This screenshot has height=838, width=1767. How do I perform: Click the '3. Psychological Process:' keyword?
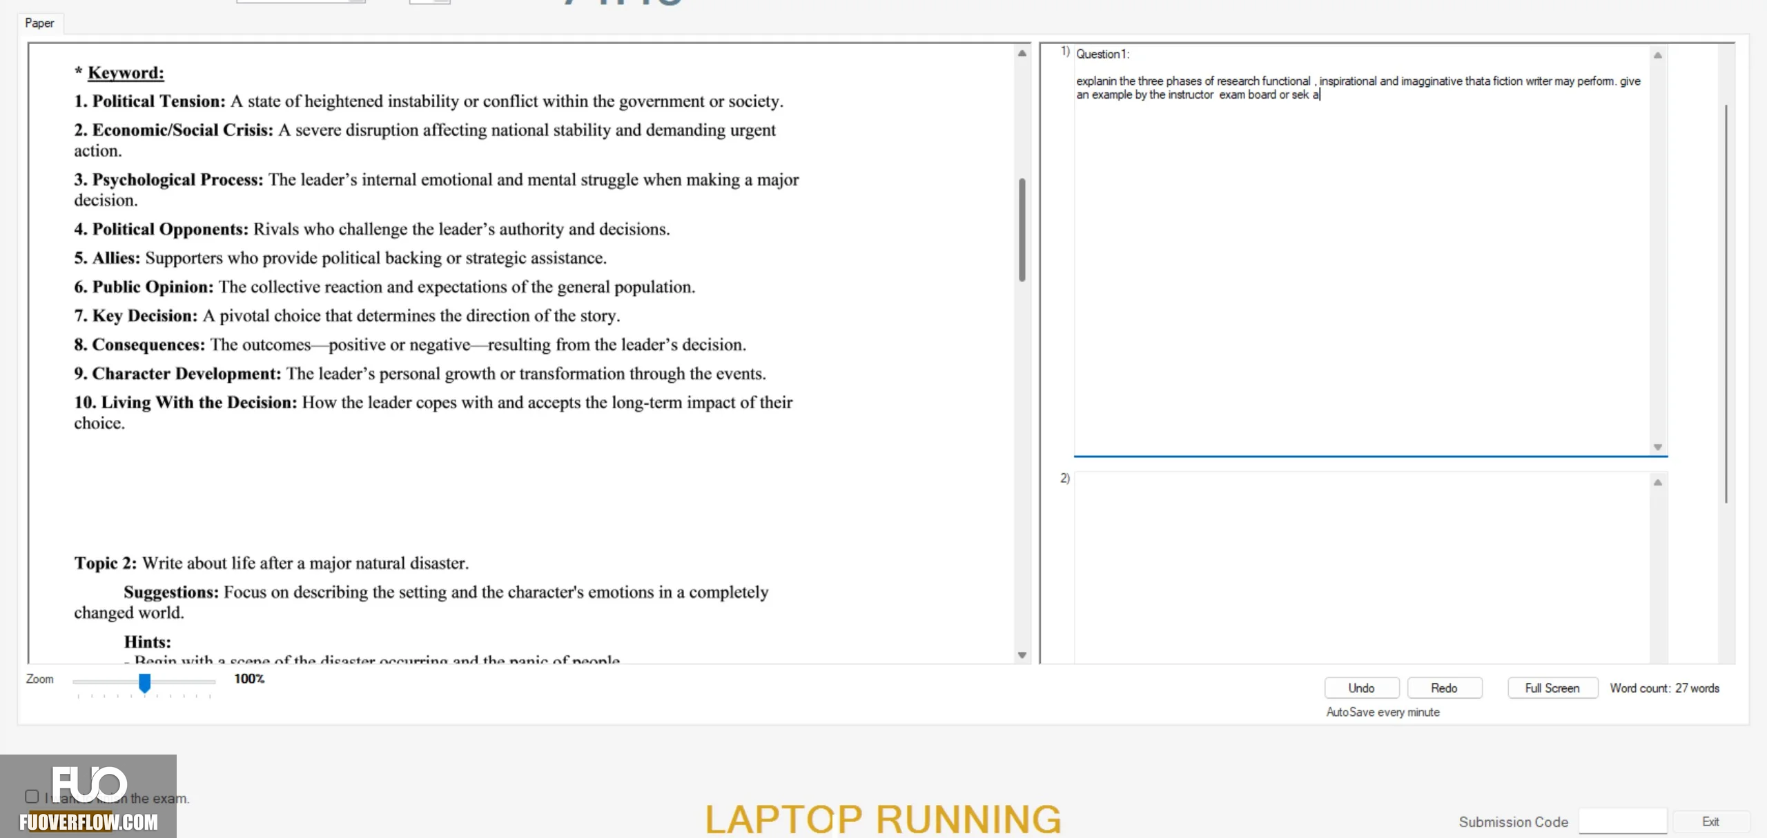168,179
